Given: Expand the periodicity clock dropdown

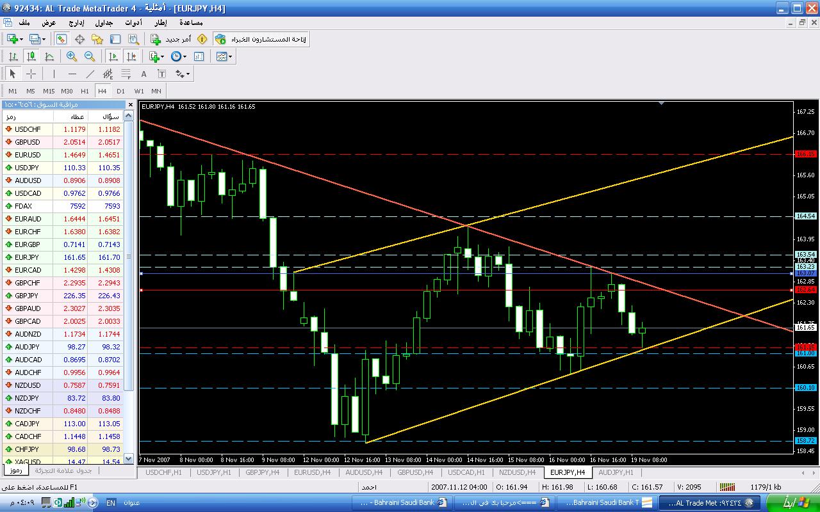Looking at the screenshot, I should [179, 56].
